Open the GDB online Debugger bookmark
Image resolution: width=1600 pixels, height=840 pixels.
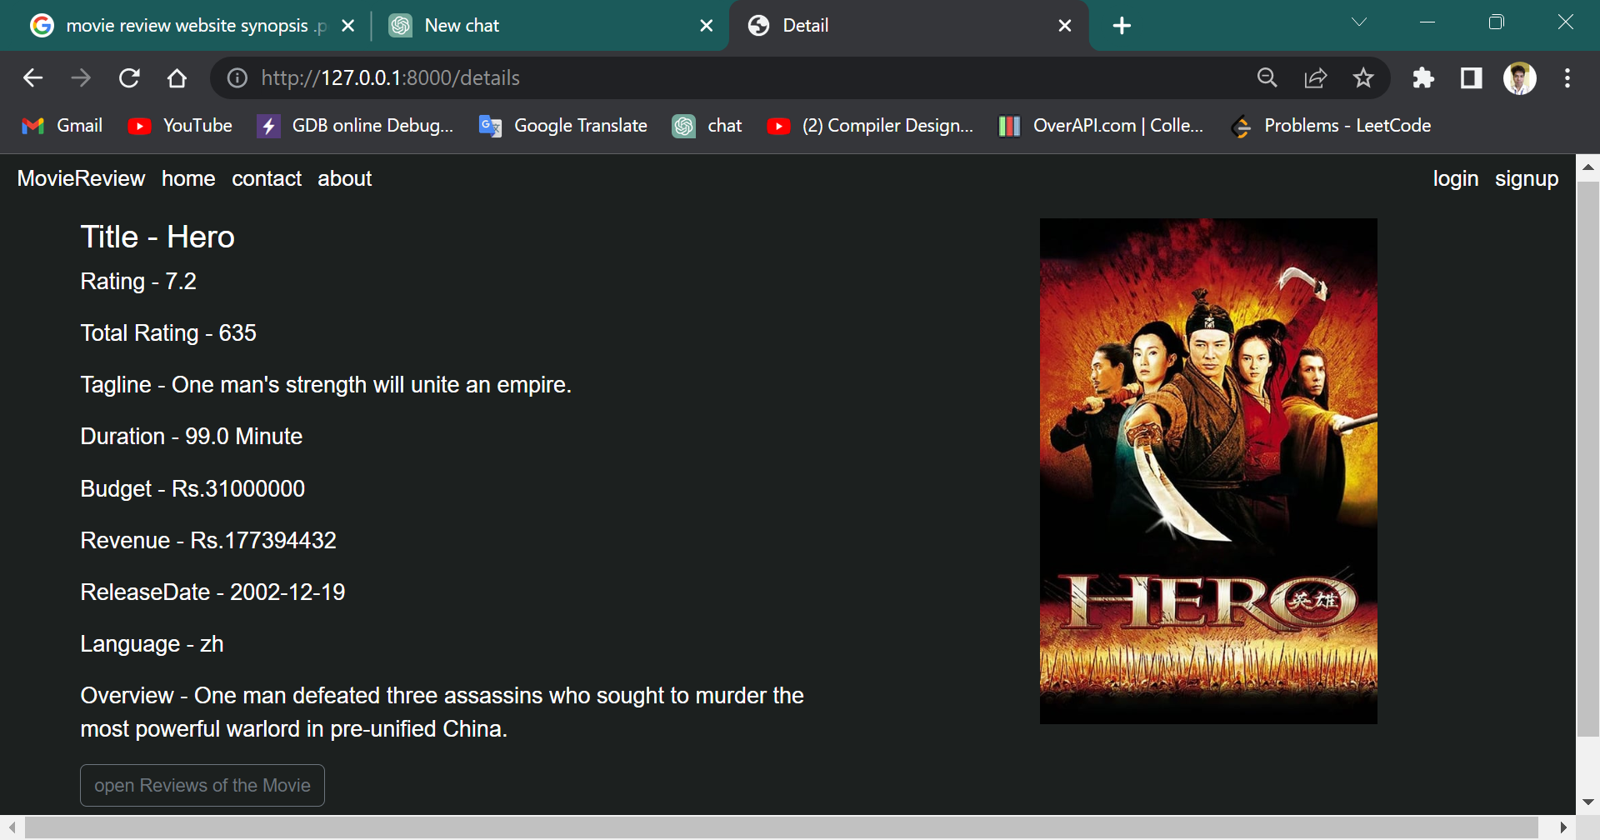[x=355, y=125]
